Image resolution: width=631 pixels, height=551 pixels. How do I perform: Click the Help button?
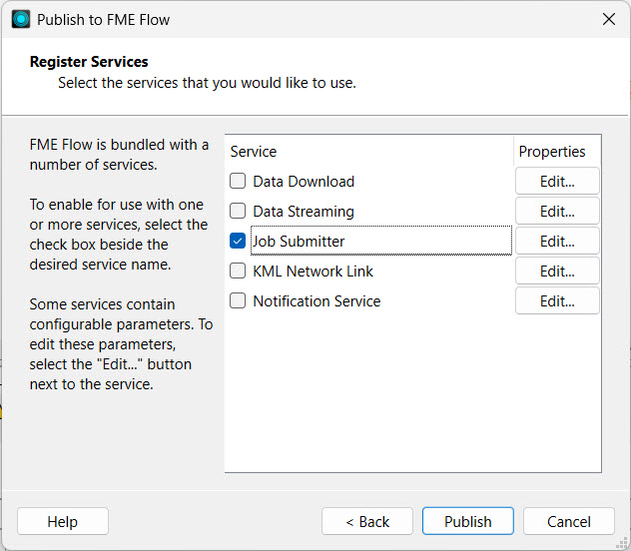tap(63, 521)
